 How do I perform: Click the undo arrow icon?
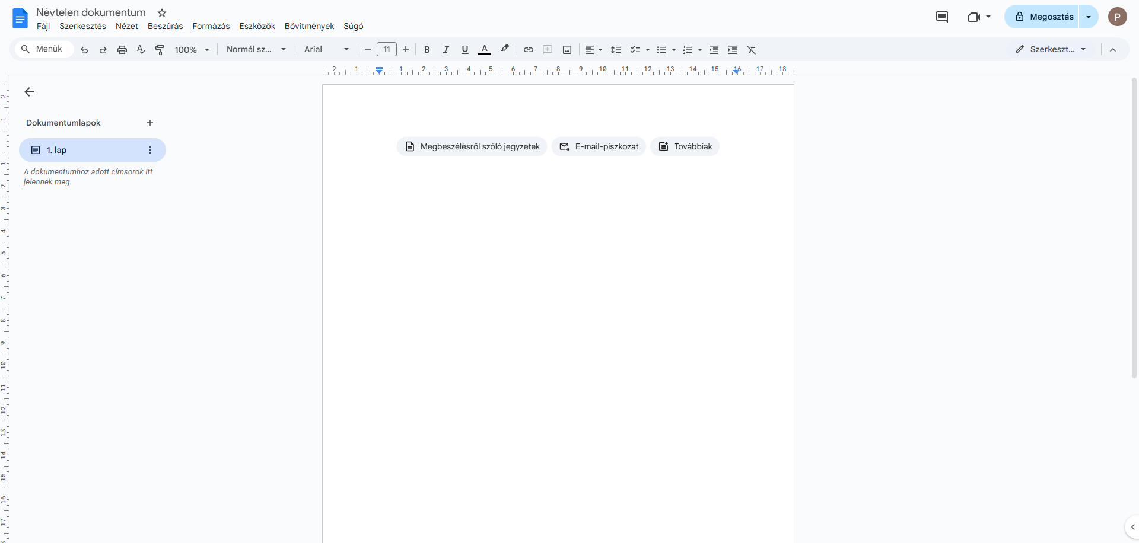pos(84,50)
